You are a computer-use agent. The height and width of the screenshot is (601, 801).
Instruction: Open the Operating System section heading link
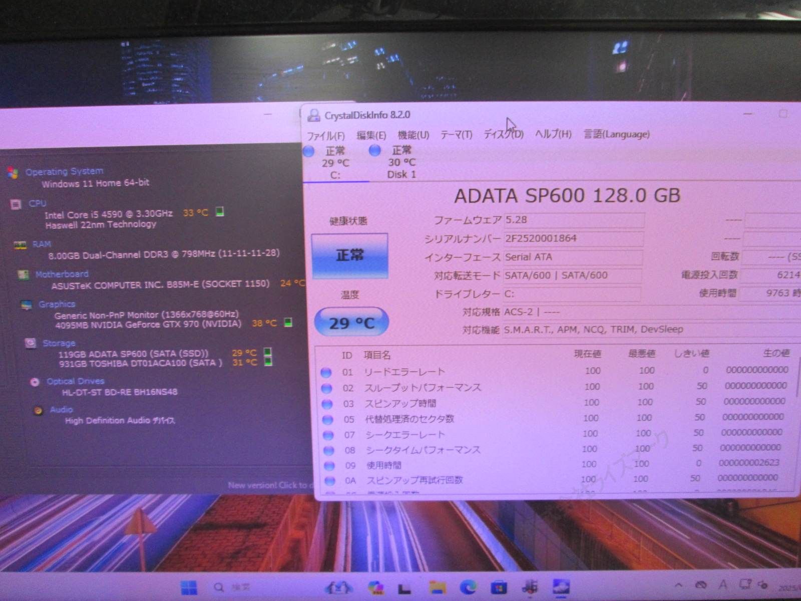65,171
